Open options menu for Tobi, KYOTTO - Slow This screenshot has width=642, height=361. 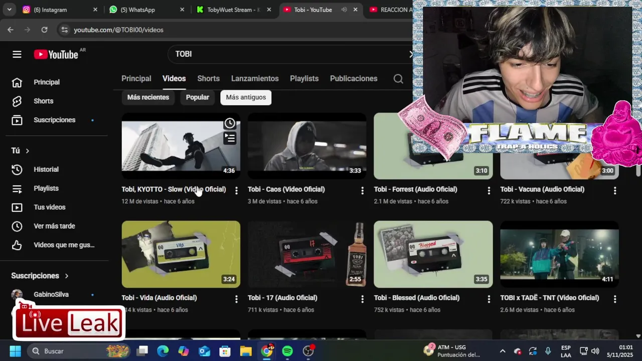coord(236,191)
